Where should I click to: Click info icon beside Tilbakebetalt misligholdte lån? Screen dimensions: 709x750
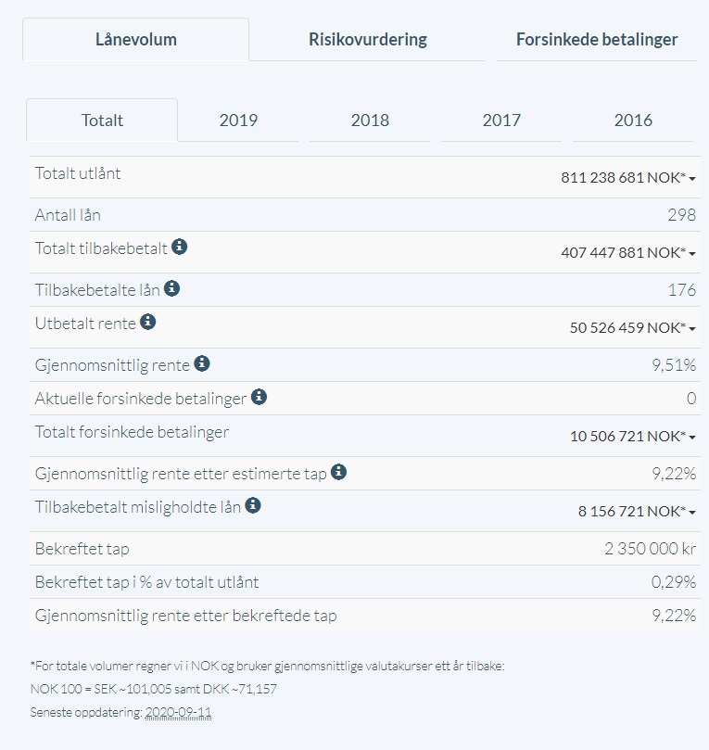(253, 505)
